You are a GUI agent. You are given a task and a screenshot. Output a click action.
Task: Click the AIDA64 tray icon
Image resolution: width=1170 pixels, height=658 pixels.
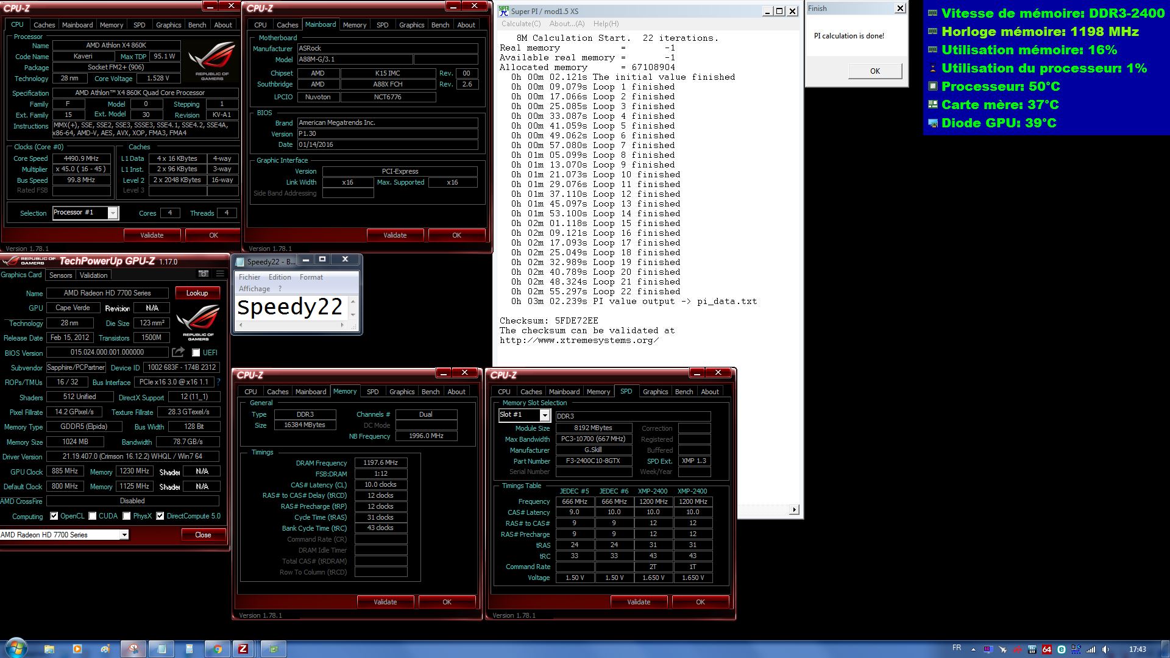click(1047, 649)
